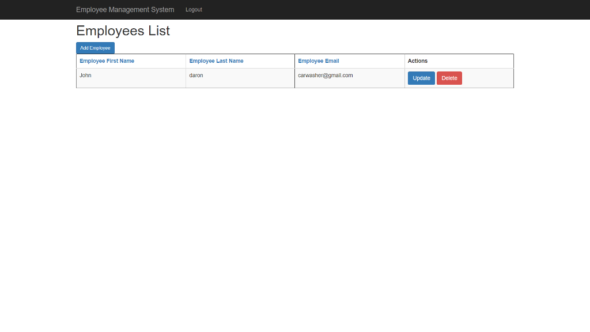Click the Employee Management System brand link
Screen dimensions: 590x332
tap(124, 9)
